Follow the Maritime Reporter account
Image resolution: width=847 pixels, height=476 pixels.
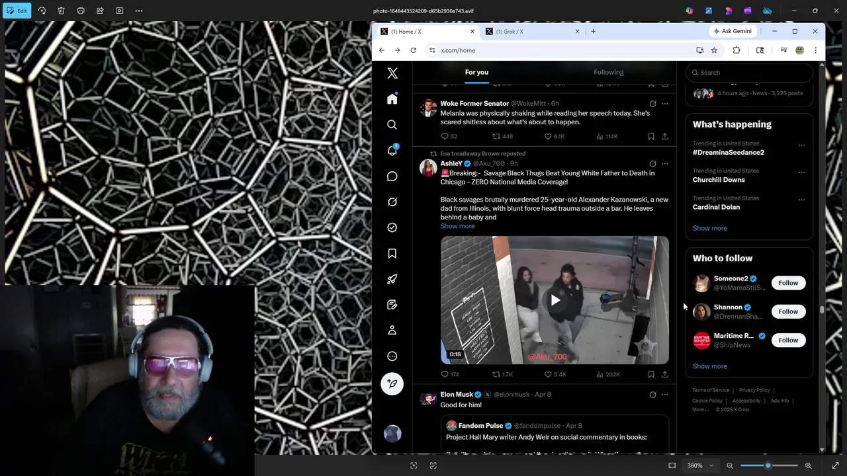click(788, 340)
